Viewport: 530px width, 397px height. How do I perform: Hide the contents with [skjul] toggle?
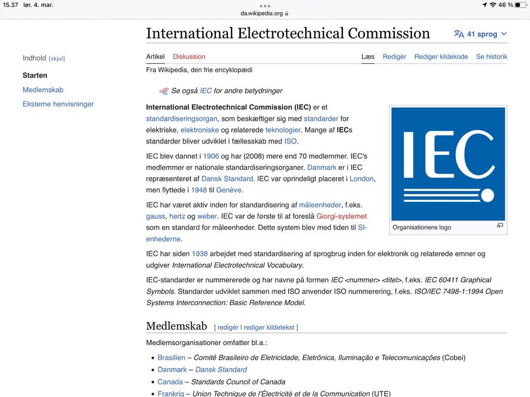pyautogui.click(x=57, y=58)
